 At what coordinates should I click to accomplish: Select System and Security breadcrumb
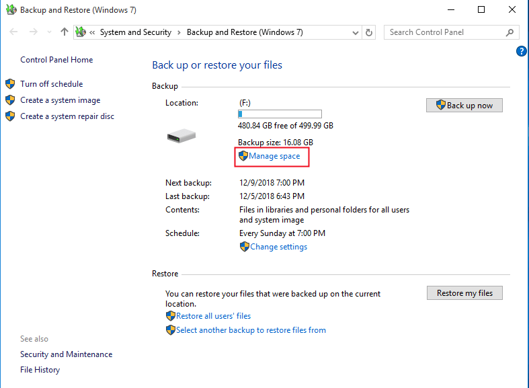135,32
